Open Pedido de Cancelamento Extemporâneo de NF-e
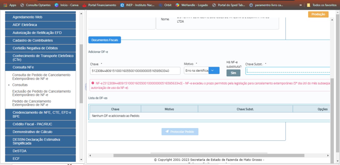Screen dimensions: 340x165 pos(32,103)
